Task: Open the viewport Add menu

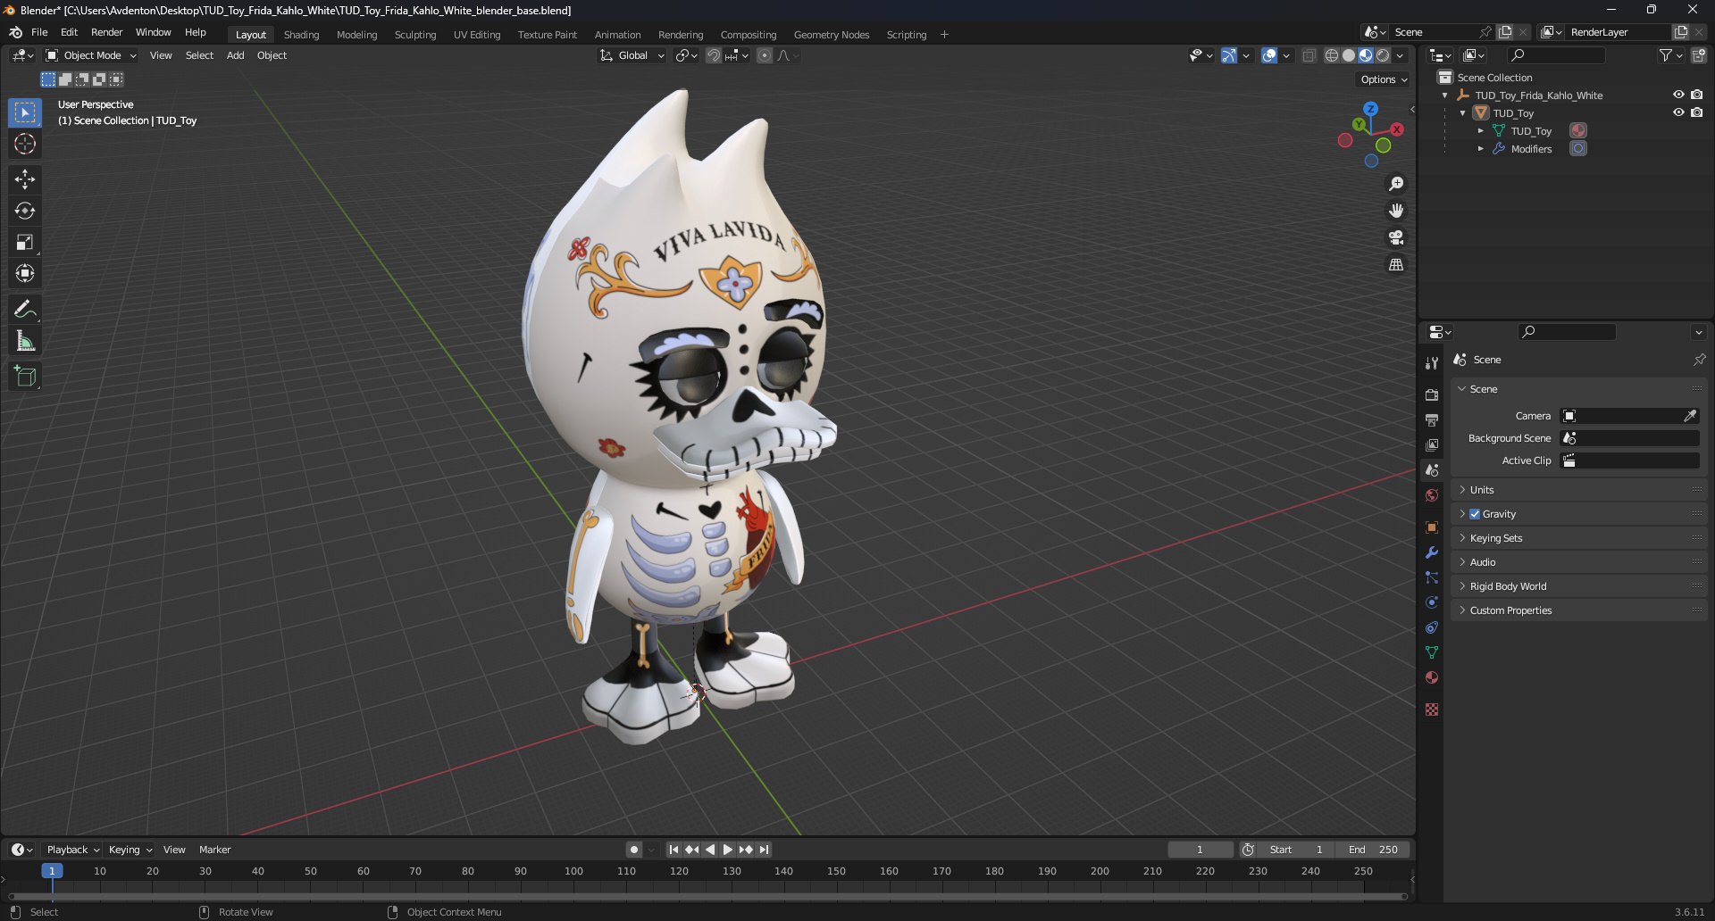Action: (x=235, y=55)
